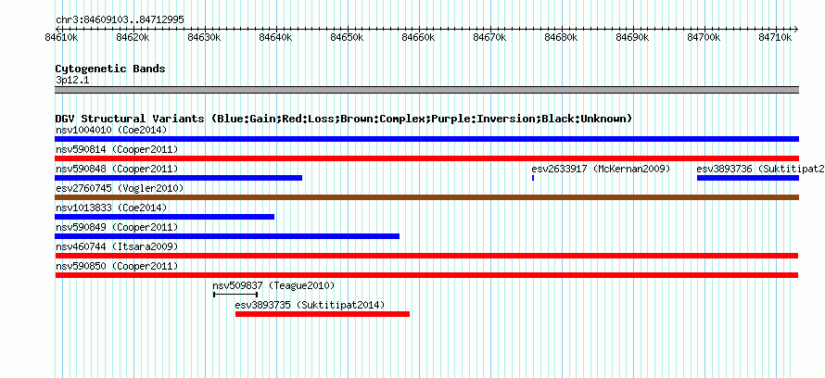Click the 84690k ruler tick label
The width and height of the screenshot is (825, 378).
[x=633, y=38]
